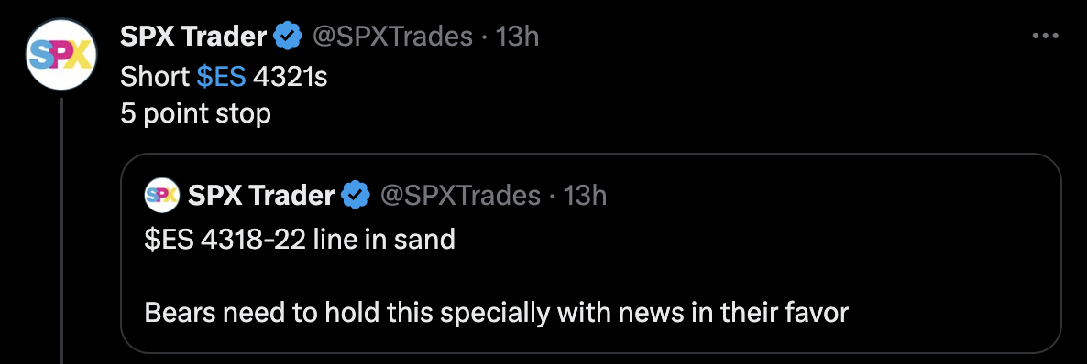The height and width of the screenshot is (364, 1087).
Task: Click the "4321s" text in main tweet
Action: coord(290,77)
